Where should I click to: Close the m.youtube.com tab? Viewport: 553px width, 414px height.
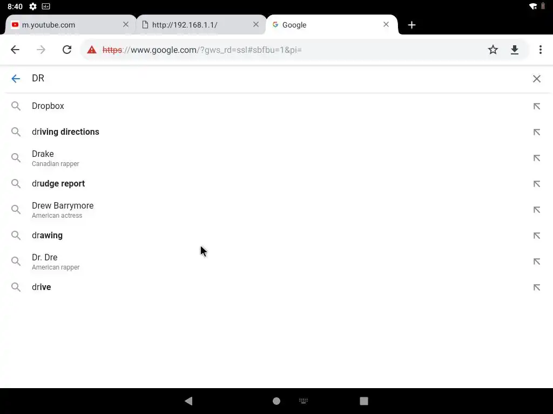tap(126, 24)
